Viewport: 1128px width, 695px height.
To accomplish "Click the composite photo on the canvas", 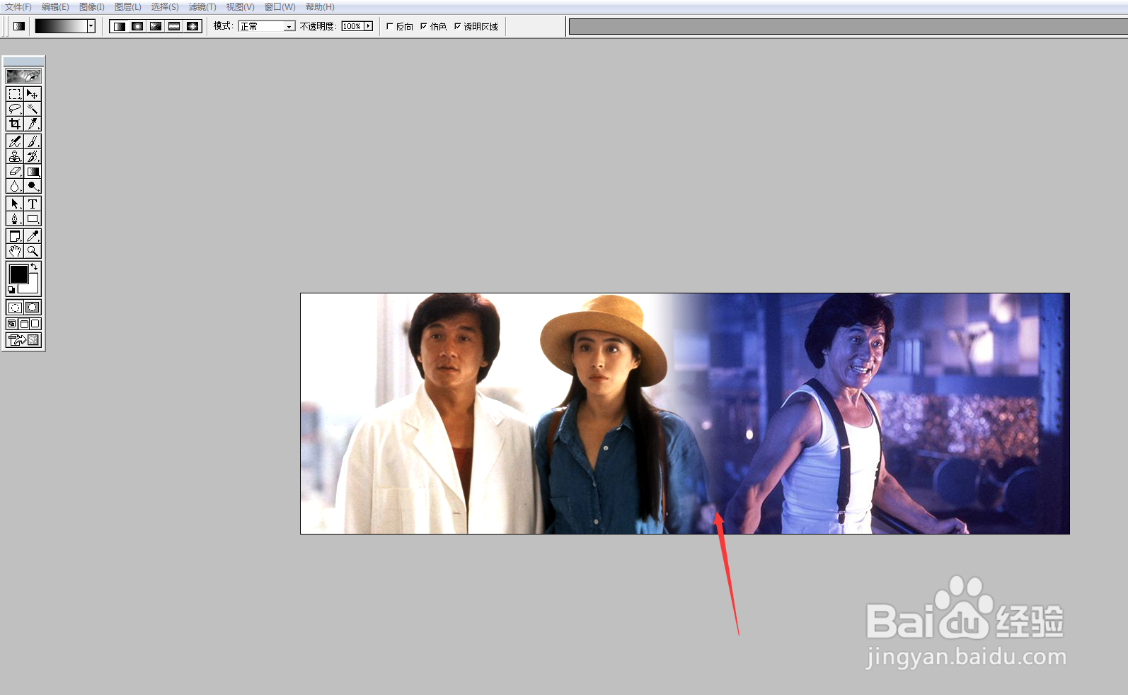I will [685, 414].
